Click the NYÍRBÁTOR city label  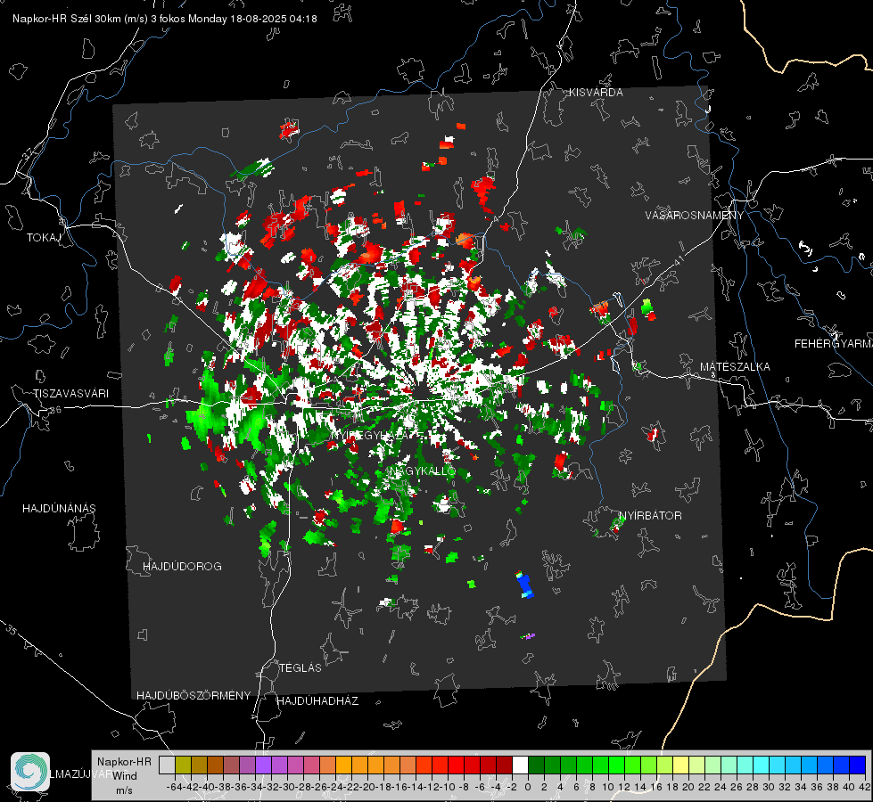click(x=650, y=516)
